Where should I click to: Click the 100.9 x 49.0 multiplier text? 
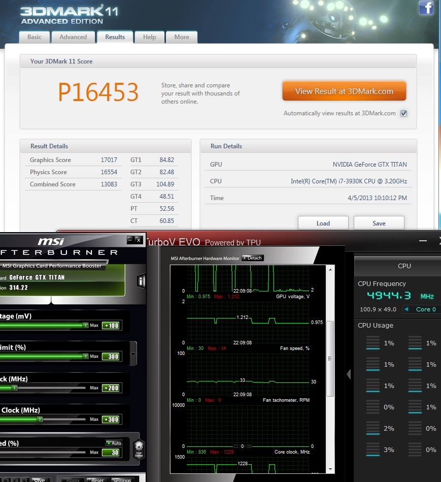pyautogui.click(x=378, y=309)
